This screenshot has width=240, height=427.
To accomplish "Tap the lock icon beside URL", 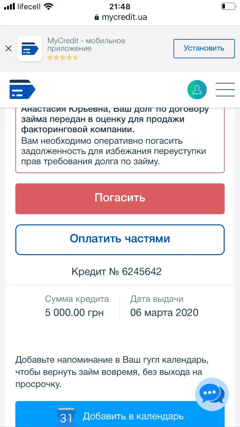I will coord(97,17).
